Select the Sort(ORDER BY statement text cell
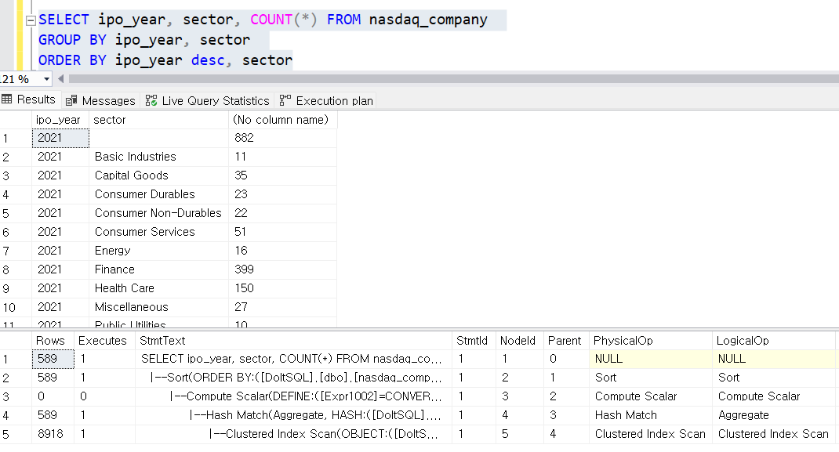Viewport: 839px width, 452px height. [x=293, y=378]
